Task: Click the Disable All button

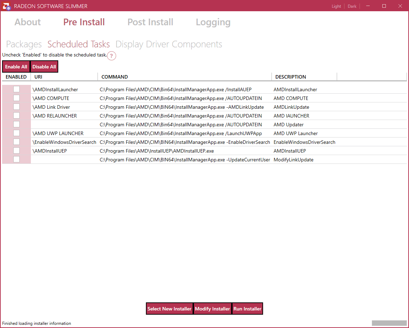Action: 44,67
